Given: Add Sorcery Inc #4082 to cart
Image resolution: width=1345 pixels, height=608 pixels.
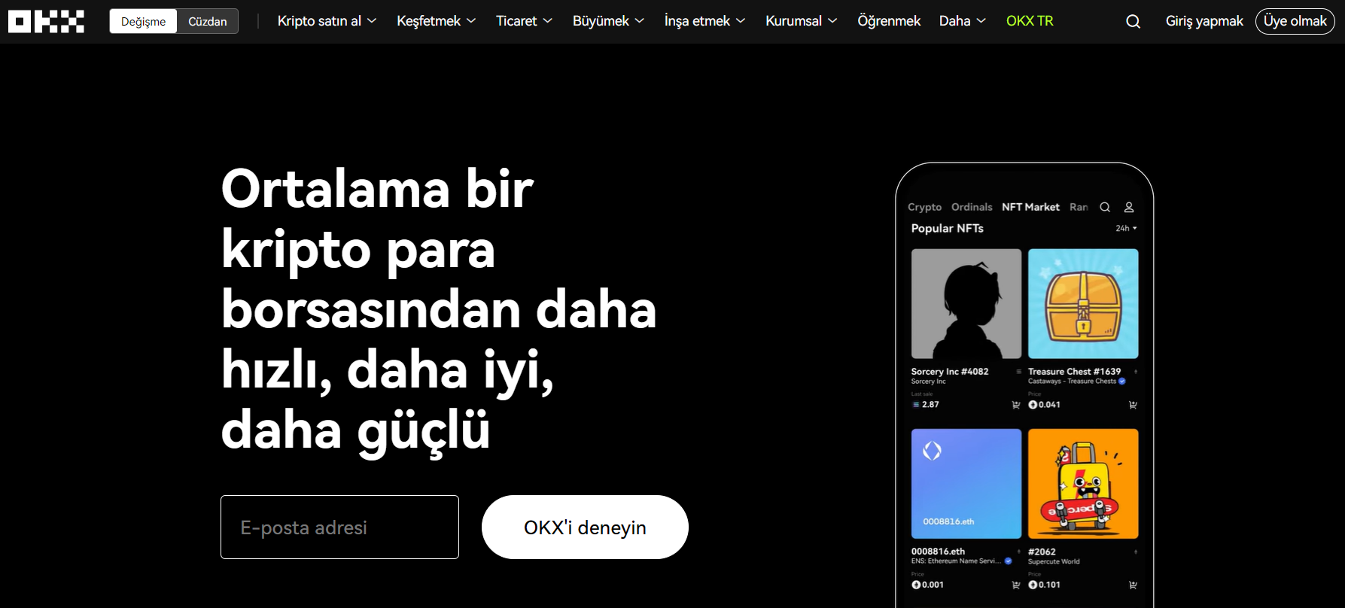Looking at the screenshot, I should (1016, 405).
